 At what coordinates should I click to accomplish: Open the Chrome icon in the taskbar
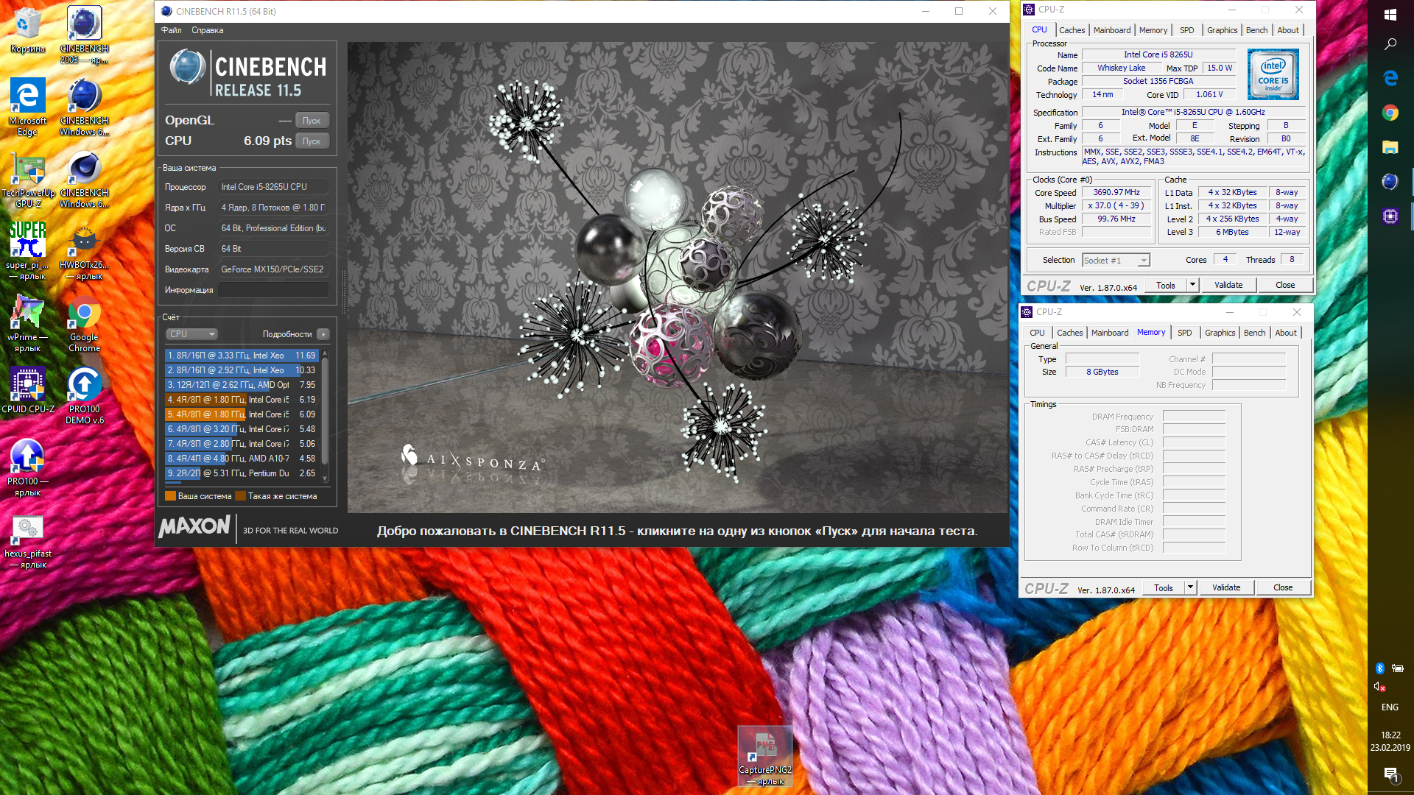click(x=1390, y=112)
